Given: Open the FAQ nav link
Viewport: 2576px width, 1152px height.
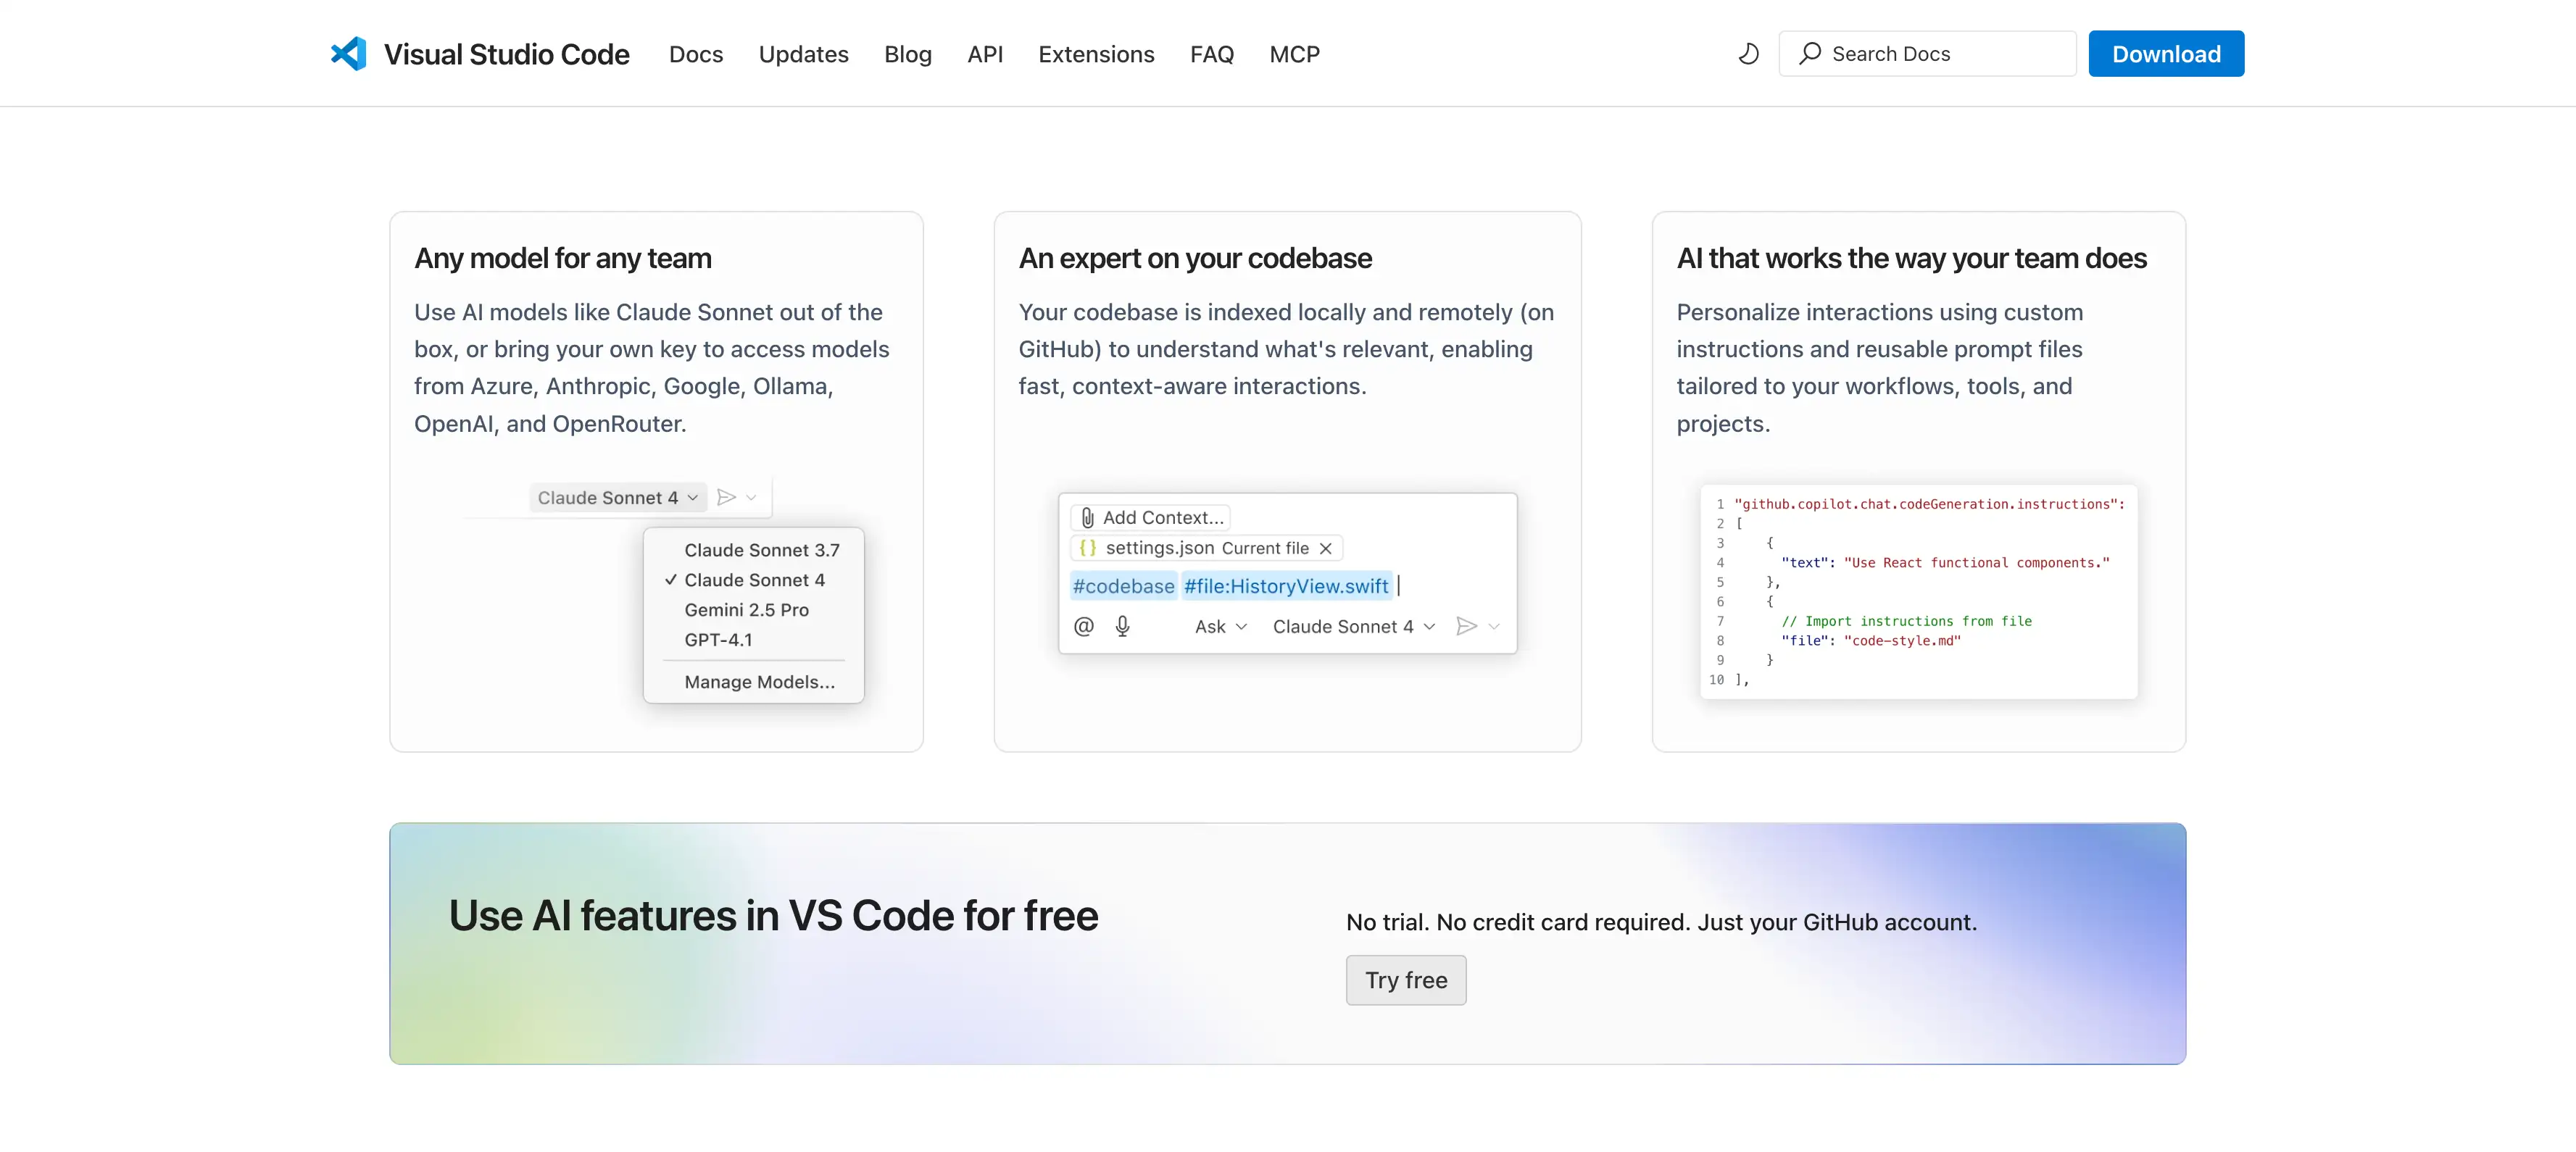Looking at the screenshot, I should pos(1211,54).
